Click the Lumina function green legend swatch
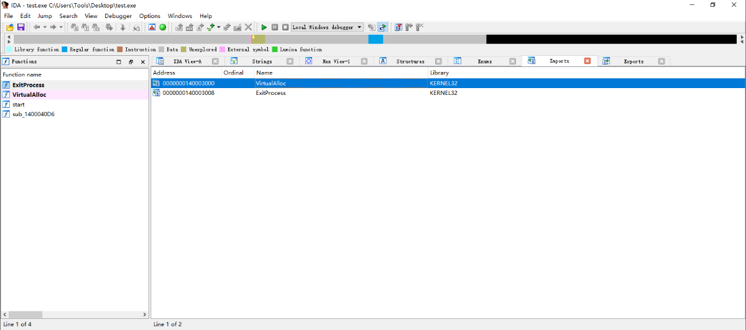The image size is (746, 330). click(x=275, y=50)
